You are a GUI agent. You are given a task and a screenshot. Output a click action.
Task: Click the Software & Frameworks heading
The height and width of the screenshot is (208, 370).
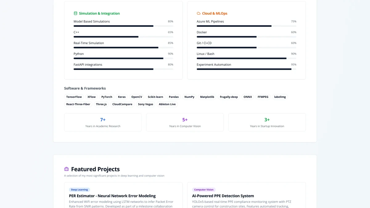(85, 88)
